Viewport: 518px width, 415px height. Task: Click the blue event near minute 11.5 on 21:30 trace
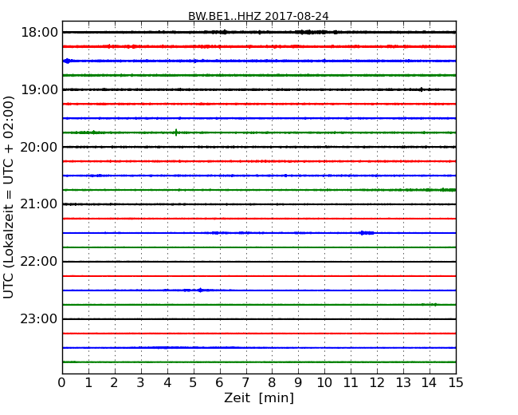click(367, 233)
